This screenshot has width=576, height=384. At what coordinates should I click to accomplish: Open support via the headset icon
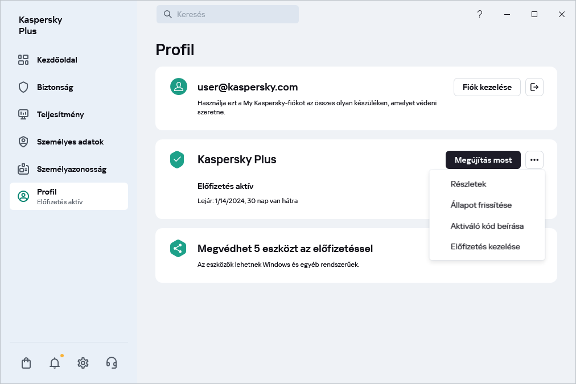tap(112, 363)
